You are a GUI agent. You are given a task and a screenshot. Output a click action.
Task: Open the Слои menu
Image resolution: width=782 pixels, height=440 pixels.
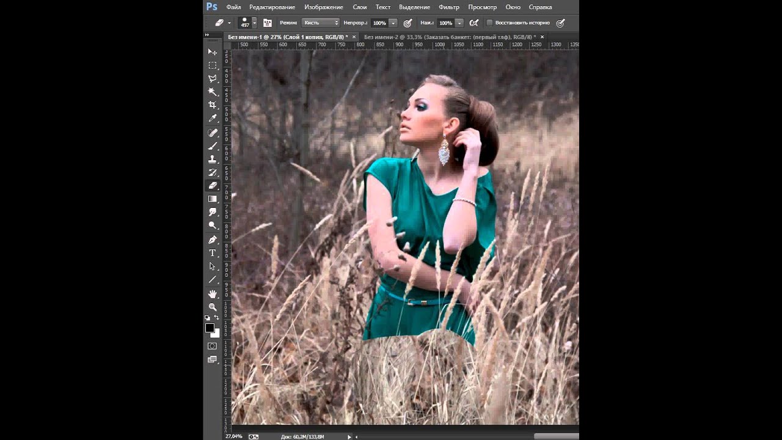(360, 7)
